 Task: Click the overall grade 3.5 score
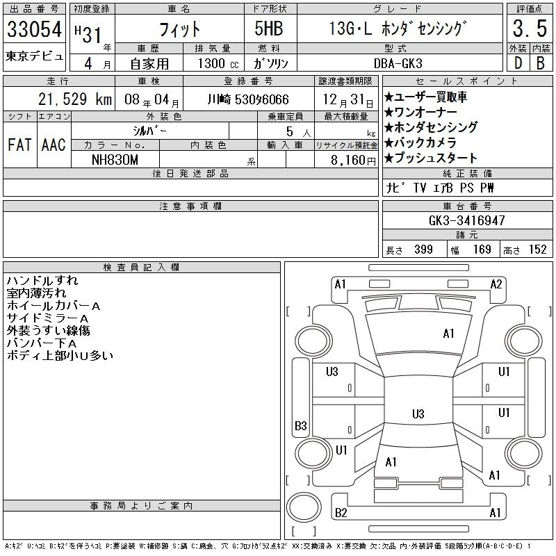tap(530, 28)
